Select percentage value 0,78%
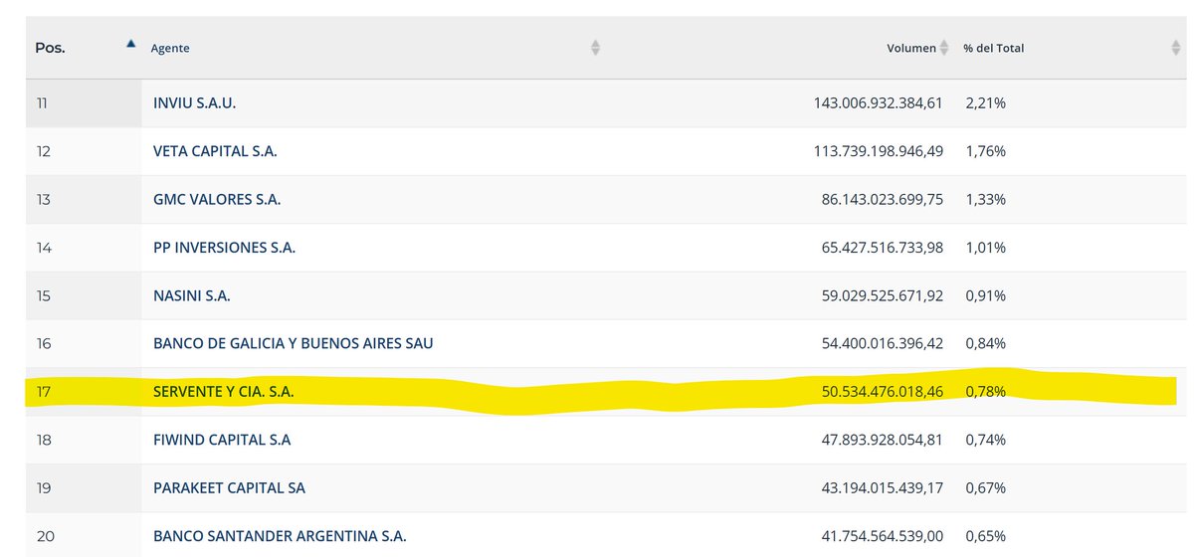1194x557 pixels. 985,392
